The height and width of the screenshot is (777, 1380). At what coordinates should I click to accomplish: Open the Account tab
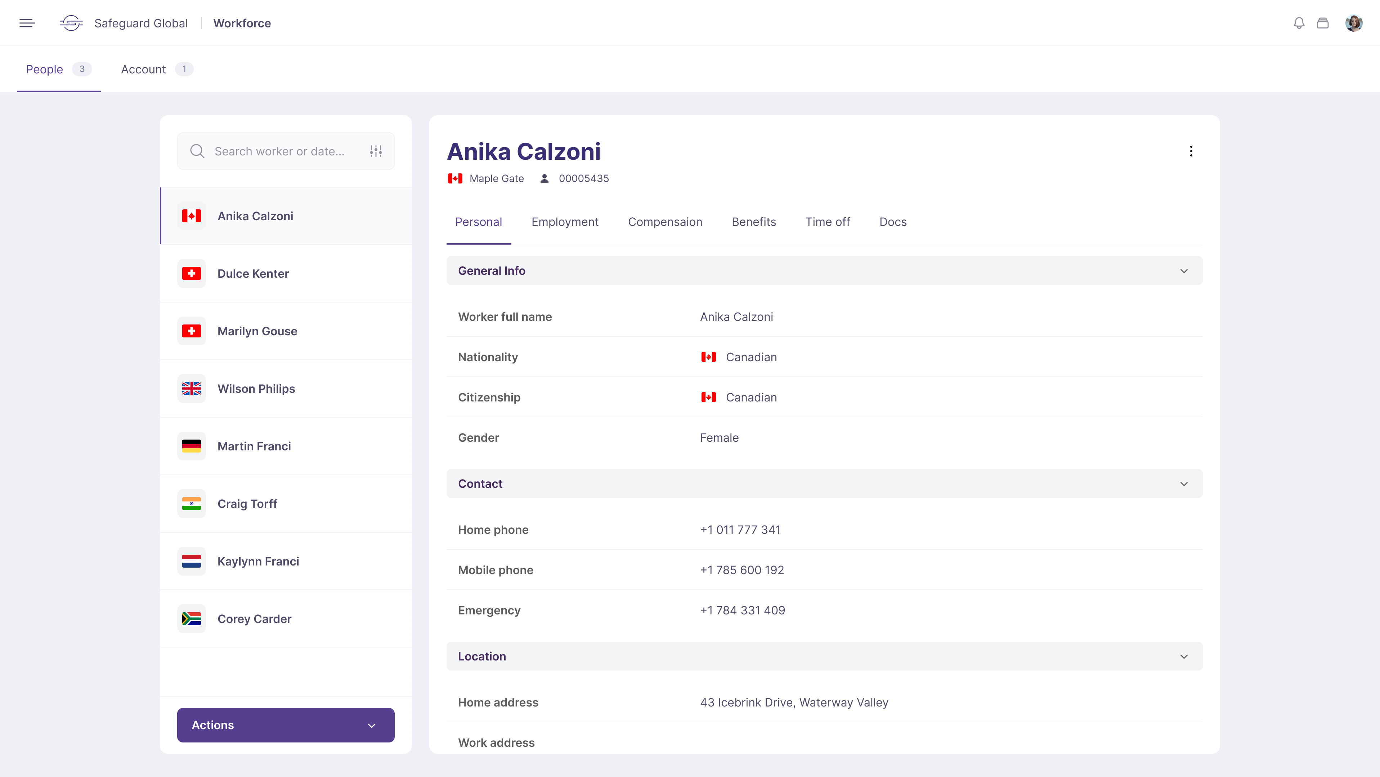click(143, 69)
